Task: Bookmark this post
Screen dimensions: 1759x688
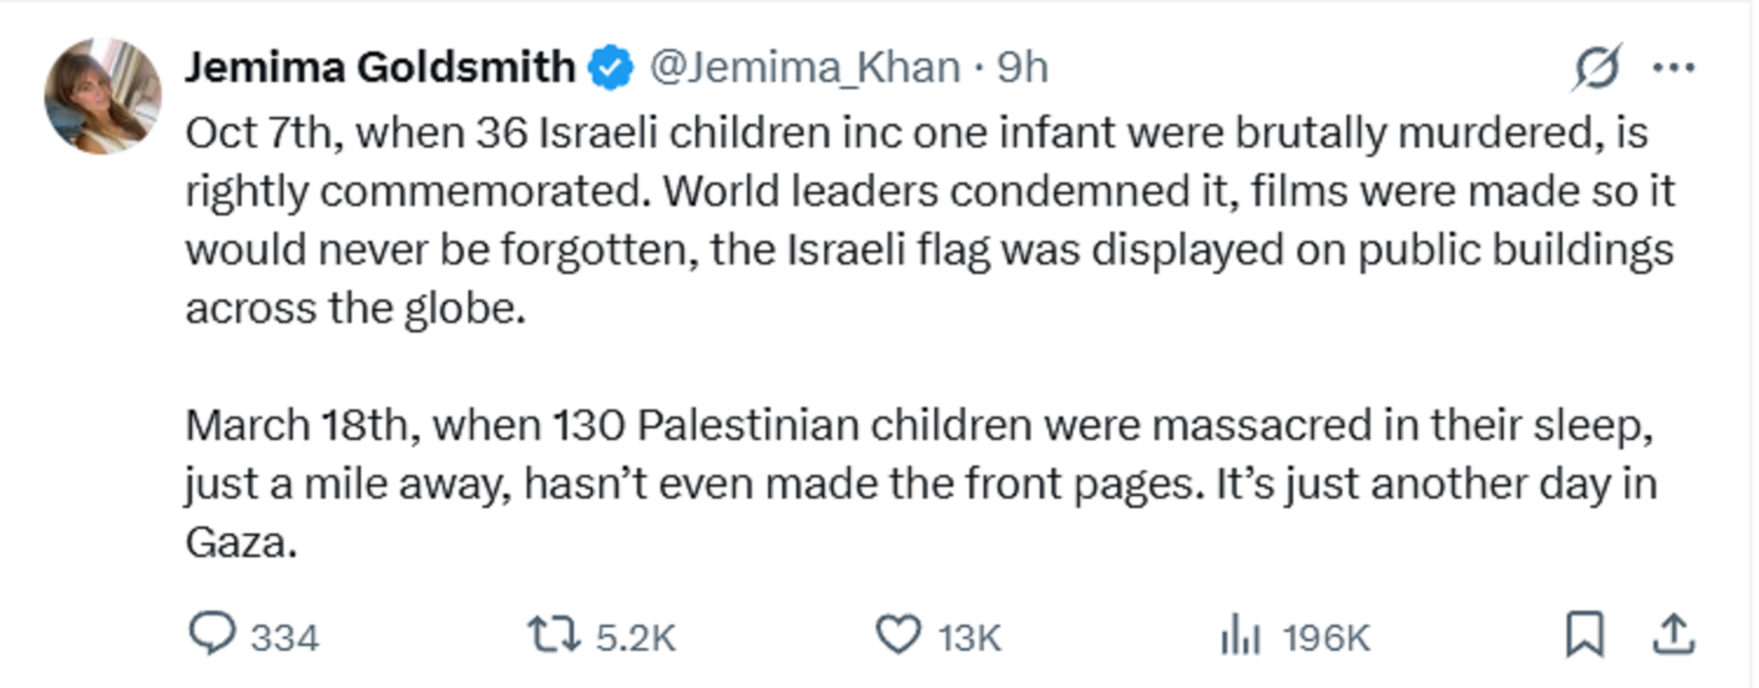Action: [1584, 634]
